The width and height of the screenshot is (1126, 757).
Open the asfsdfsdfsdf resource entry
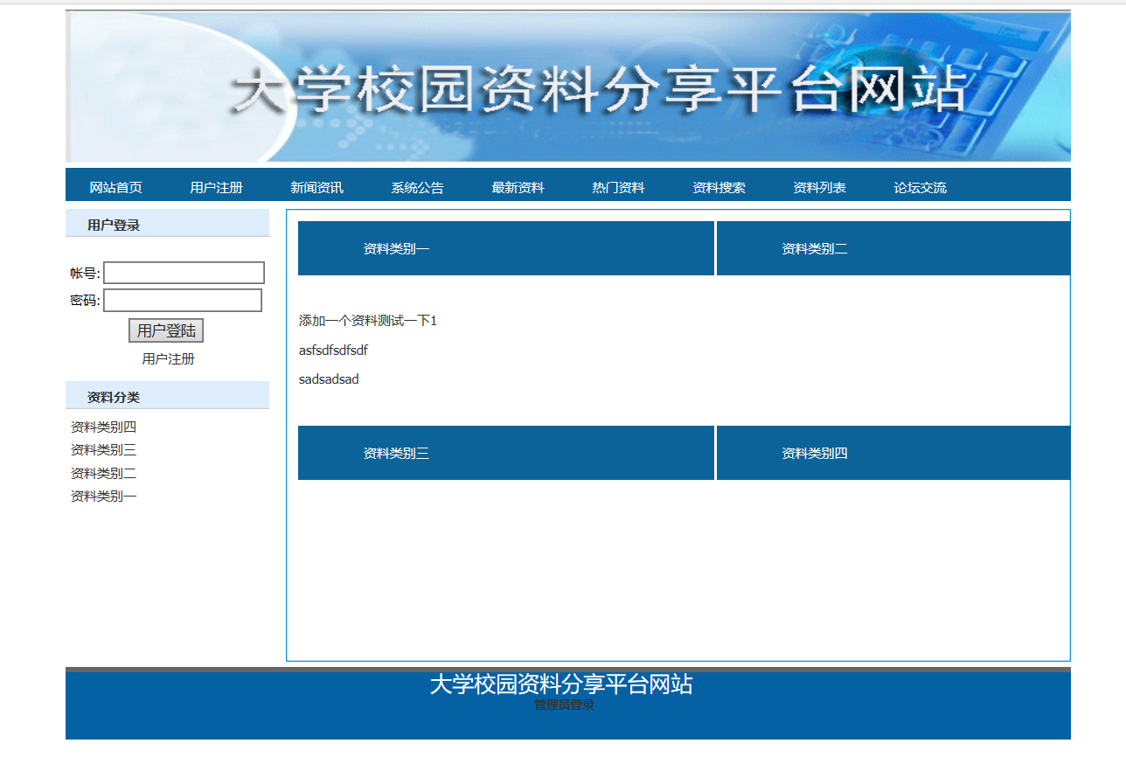click(x=333, y=351)
